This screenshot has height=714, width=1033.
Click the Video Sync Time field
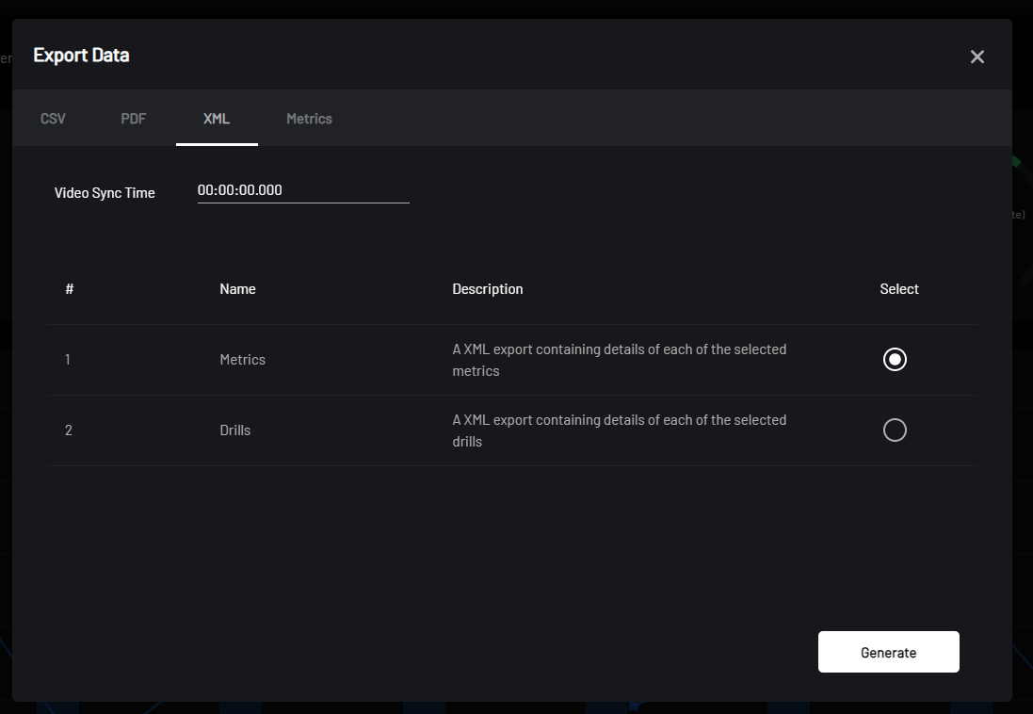[303, 190]
